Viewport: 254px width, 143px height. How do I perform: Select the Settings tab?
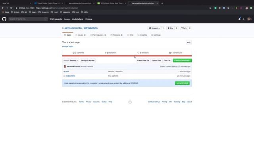click(156, 35)
